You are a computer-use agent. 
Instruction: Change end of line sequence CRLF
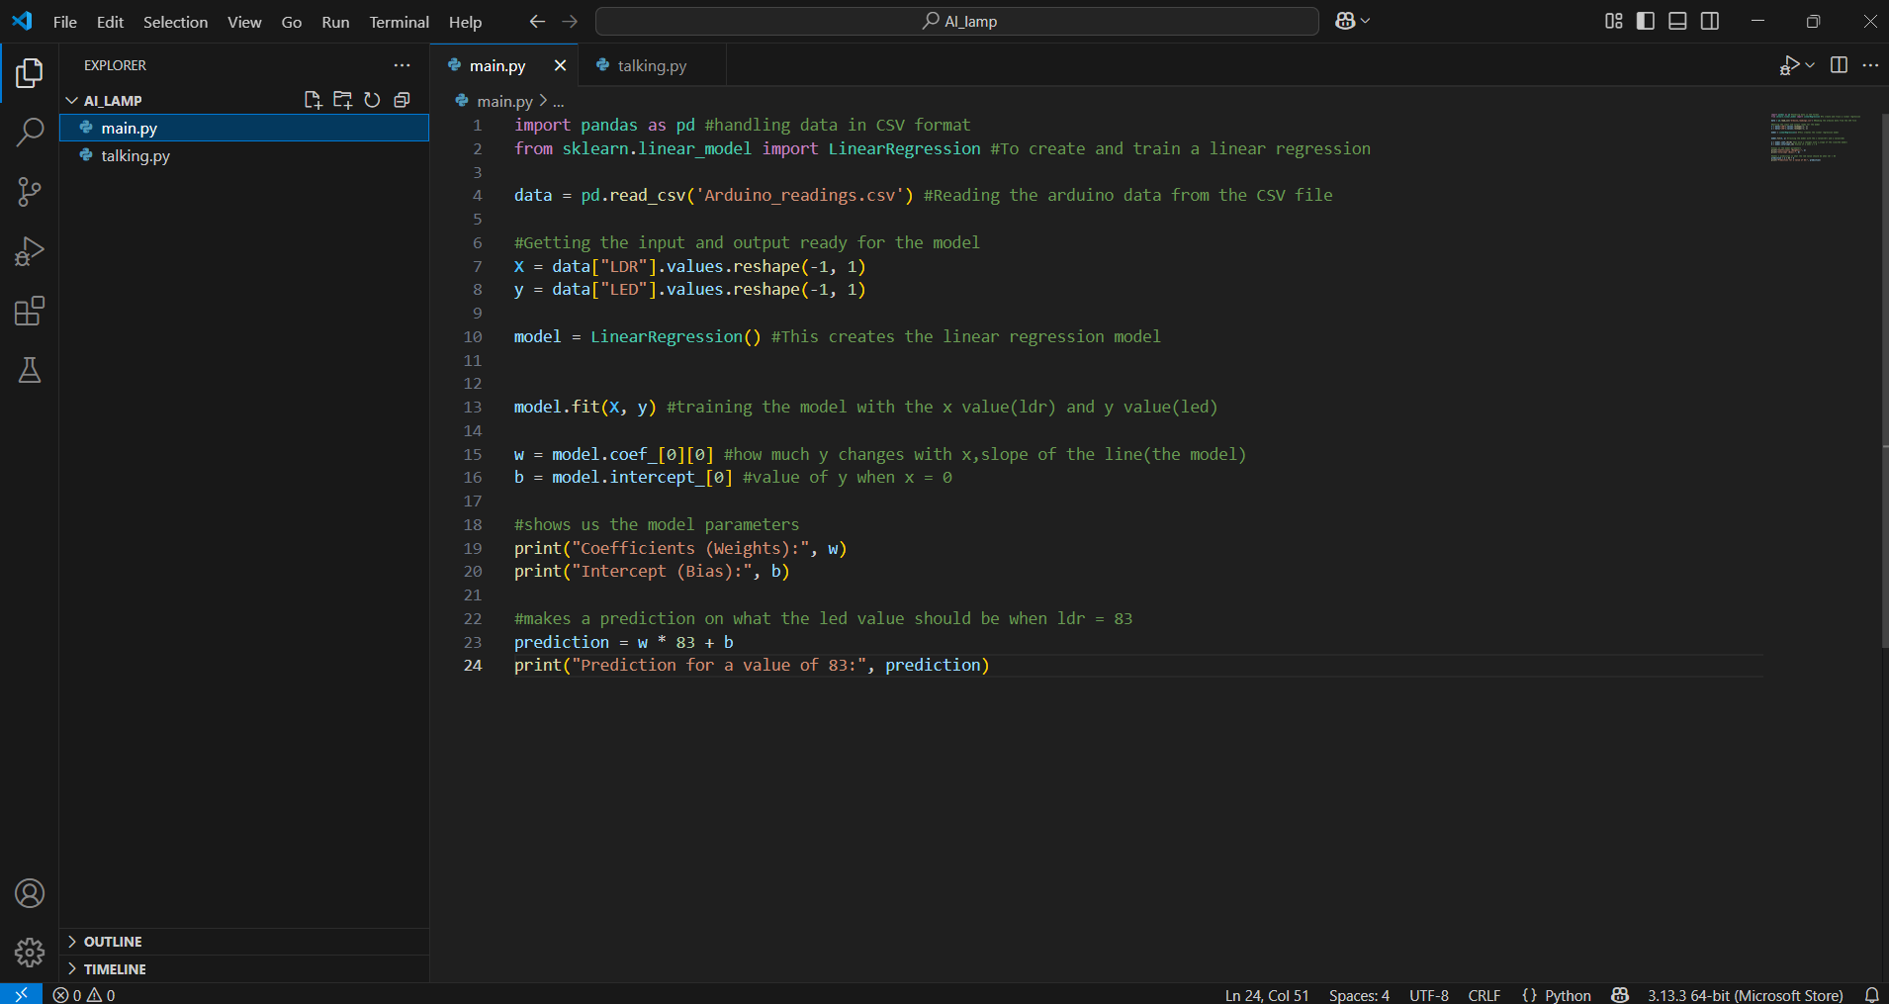[x=1484, y=995]
